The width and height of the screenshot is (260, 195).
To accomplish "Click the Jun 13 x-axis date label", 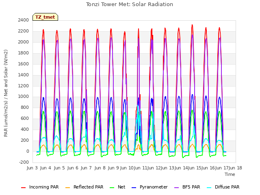I will [x=167, y=168].
